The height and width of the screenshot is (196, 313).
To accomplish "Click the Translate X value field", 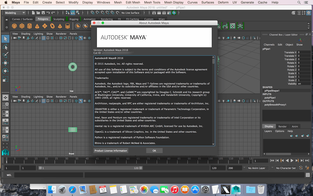I will [x=304, y=53].
